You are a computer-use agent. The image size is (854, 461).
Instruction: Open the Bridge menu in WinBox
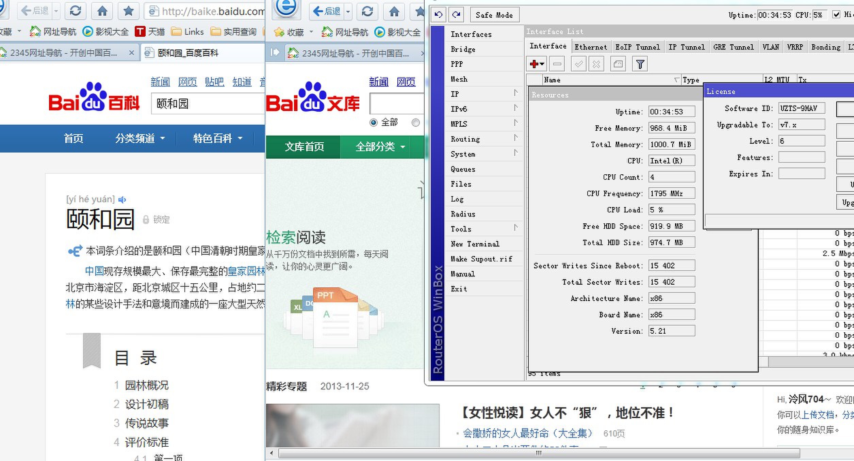(484, 49)
